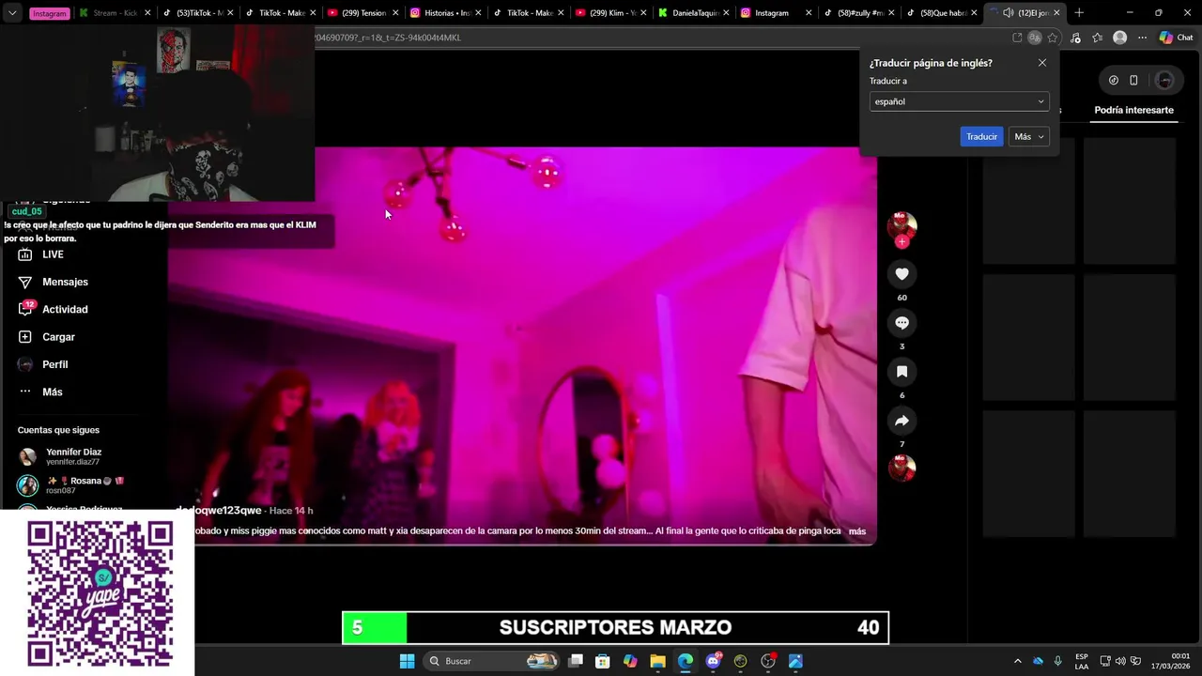This screenshot has width=1202, height=676.
Task: Open the pink Instagram tab group label
Action: pos(50,13)
